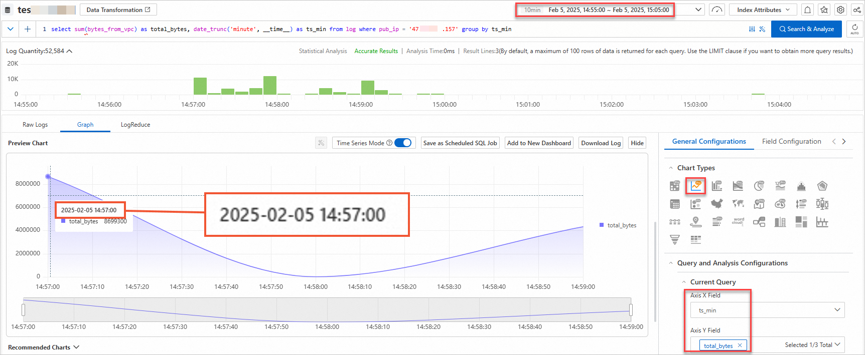Collapse Query and Analysis Configurations section
Viewport: 865px width, 355px height.
[x=671, y=263]
